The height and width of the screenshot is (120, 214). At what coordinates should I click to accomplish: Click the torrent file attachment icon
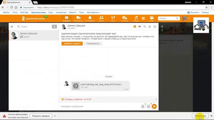[76, 86]
